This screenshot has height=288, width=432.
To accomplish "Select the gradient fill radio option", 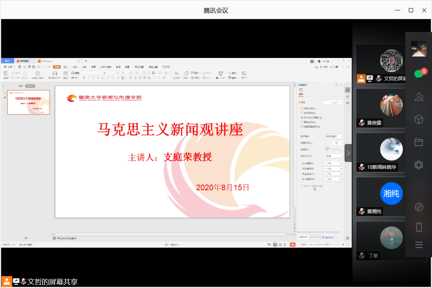I will click(302, 113).
